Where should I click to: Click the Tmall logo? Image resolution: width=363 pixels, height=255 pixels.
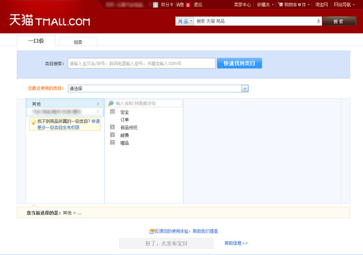click(50, 20)
